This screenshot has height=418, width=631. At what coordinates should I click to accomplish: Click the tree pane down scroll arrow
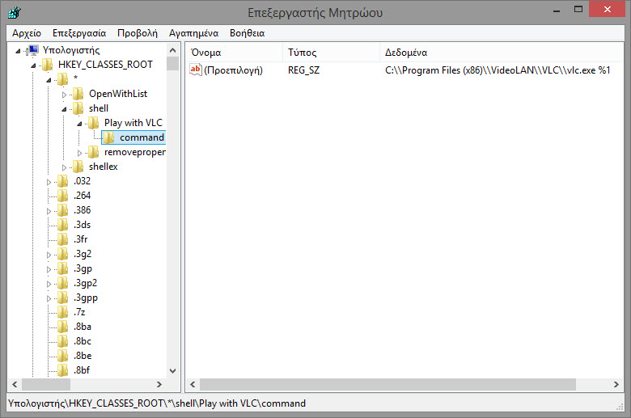click(172, 370)
